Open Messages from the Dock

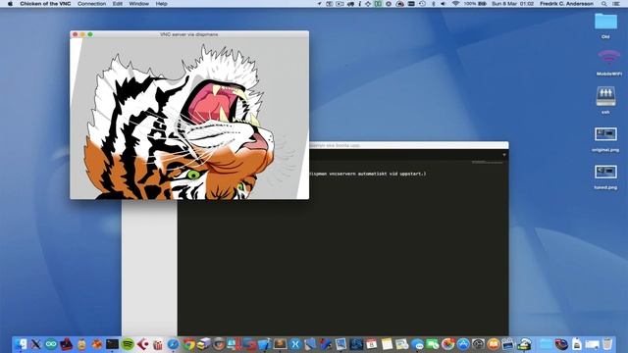pos(417,344)
